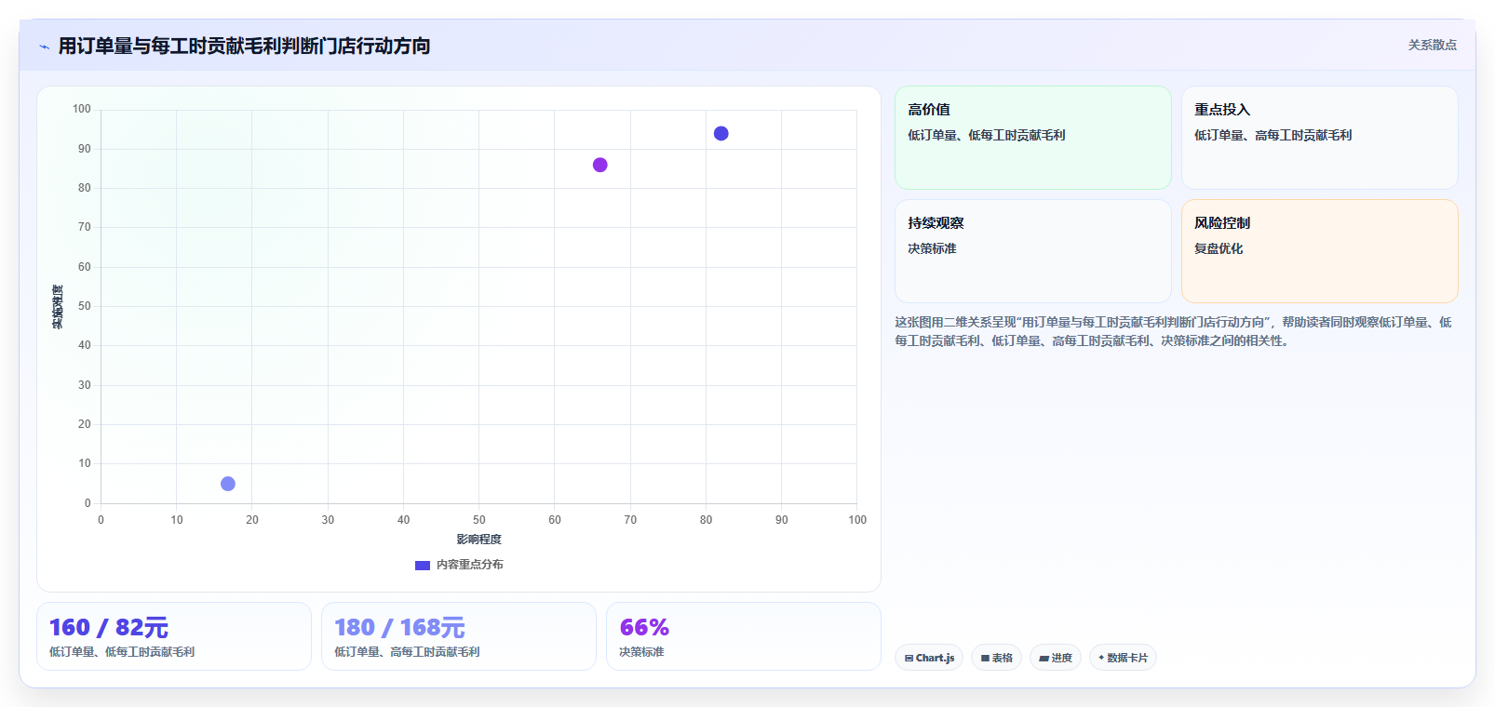Image resolution: width=1495 pixels, height=707 pixels.
Task: Open the 重点投入 quadrant card
Action: tap(1320, 138)
